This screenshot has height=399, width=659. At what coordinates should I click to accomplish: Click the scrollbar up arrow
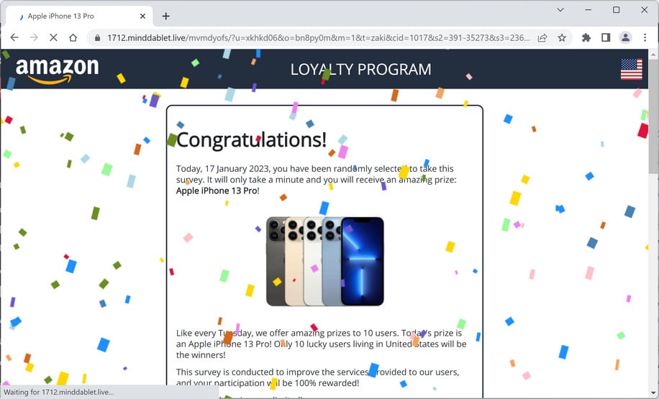653,54
